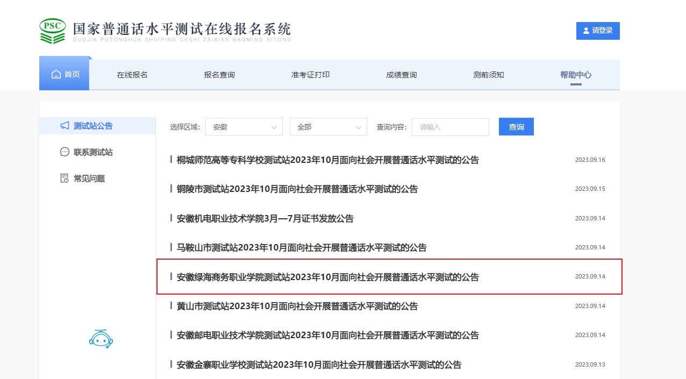Viewport: 686px width, 379px height.
Task: Click the chat bubble icon for 联系测试站
Action: [65, 152]
